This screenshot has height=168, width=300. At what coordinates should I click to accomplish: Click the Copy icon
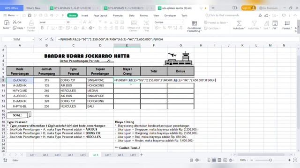point(15,28)
